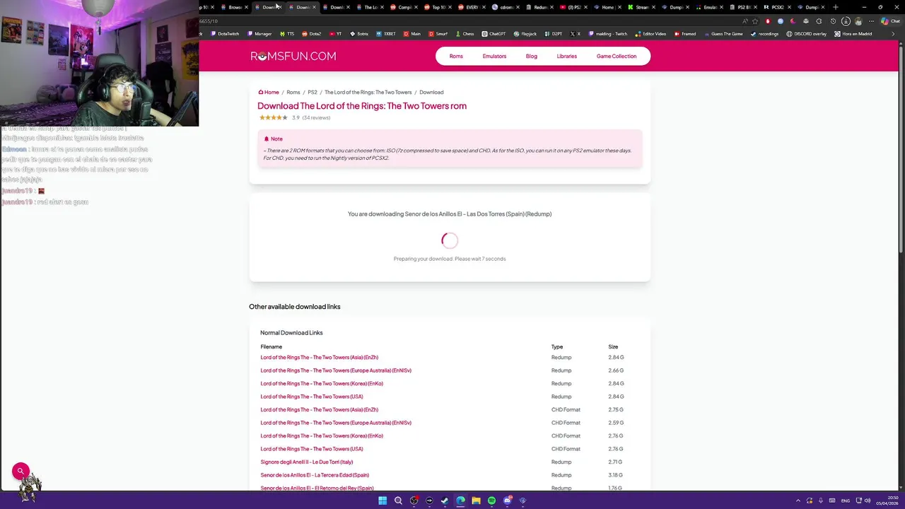This screenshot has height=509, width=905.
Task: Open the 1XBET bookmark
Action: point(385,34)
